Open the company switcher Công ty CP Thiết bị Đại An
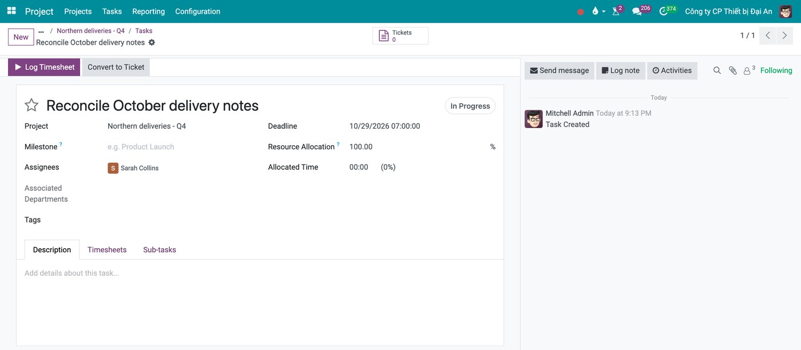 point(728,11)
